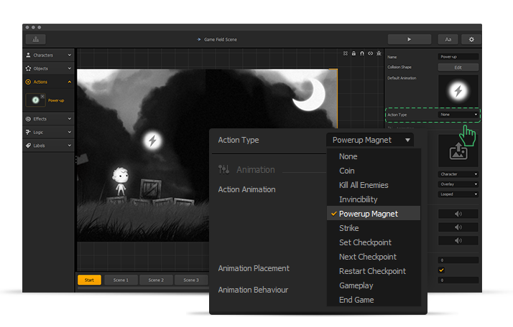Open the small Action Type None dropdown

pyautogui.click(x=458, y=114)
